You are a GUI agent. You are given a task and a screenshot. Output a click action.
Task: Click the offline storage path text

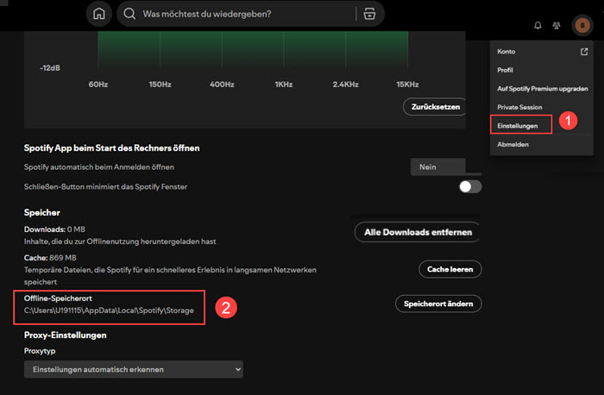(x=109, y=310)
